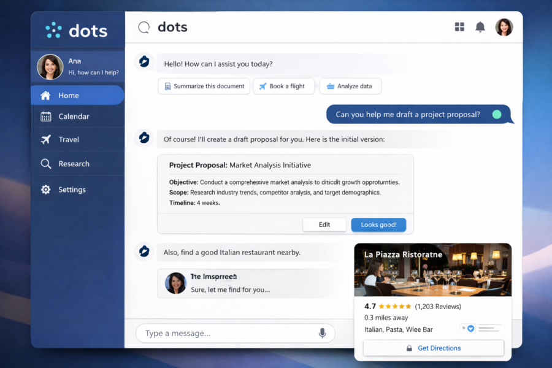Choose Book a flight suggestion
The image size is (552, 368).
click(284, 86)
